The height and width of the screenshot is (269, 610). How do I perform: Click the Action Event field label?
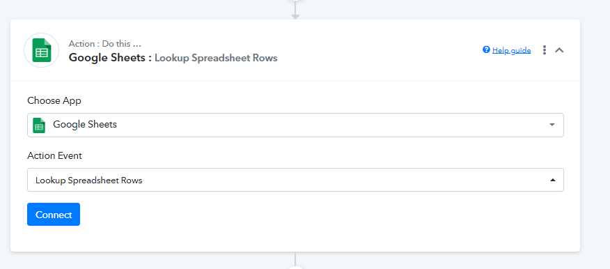coord(54,155)
